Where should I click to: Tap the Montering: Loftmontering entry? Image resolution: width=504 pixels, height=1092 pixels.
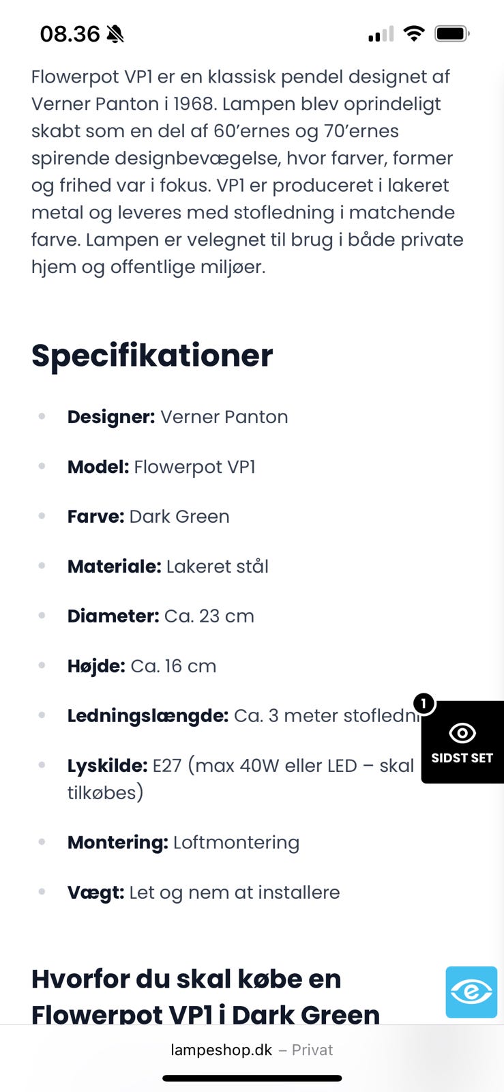(x=183, y=843)
